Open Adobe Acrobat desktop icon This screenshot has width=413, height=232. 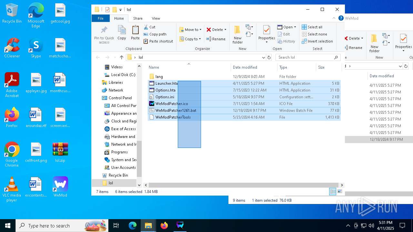pos(12,85)
